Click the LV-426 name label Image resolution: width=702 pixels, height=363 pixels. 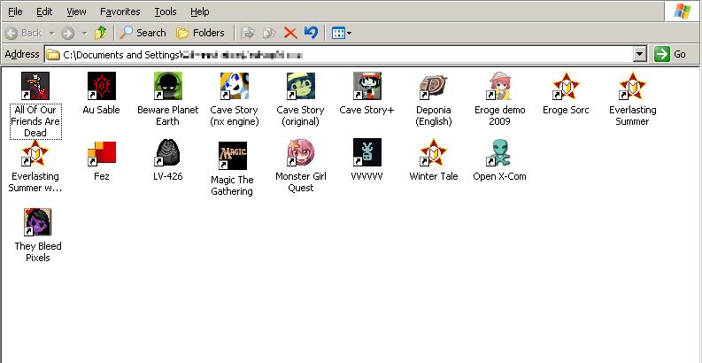pyautogui.click(x=168, y=176)
